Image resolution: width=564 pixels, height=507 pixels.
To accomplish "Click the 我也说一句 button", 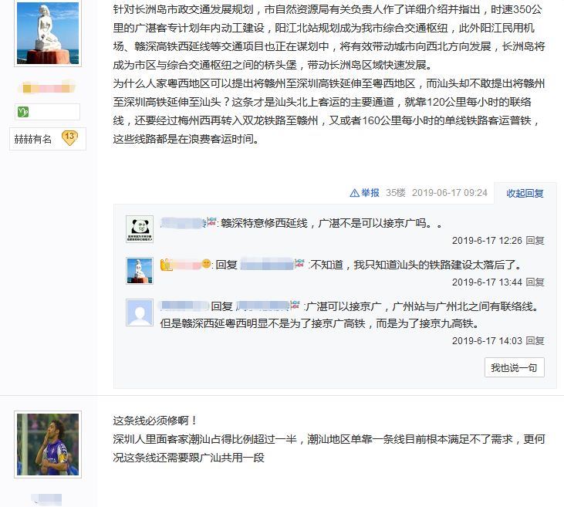I will pos(515,367).
